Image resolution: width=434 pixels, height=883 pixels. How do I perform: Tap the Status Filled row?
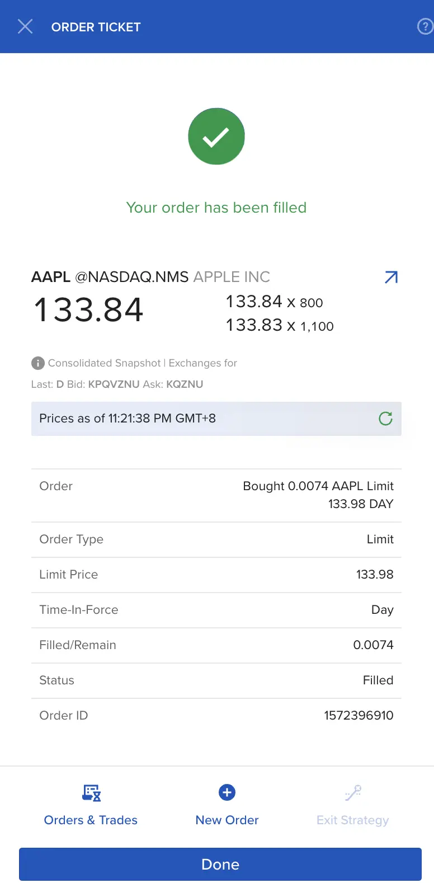click(216, 680)
